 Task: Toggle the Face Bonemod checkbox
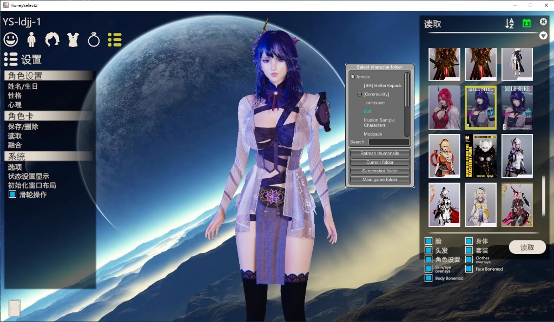(469, 269)
